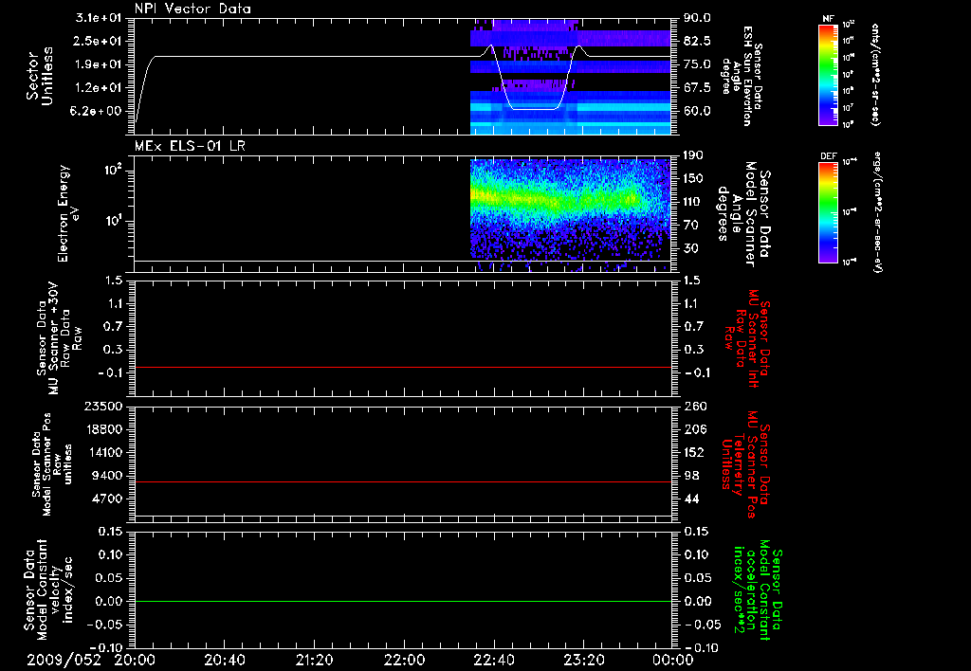Click the '2009/052' date label
This screenshot has height=671, width=971.
click(64, 660)
